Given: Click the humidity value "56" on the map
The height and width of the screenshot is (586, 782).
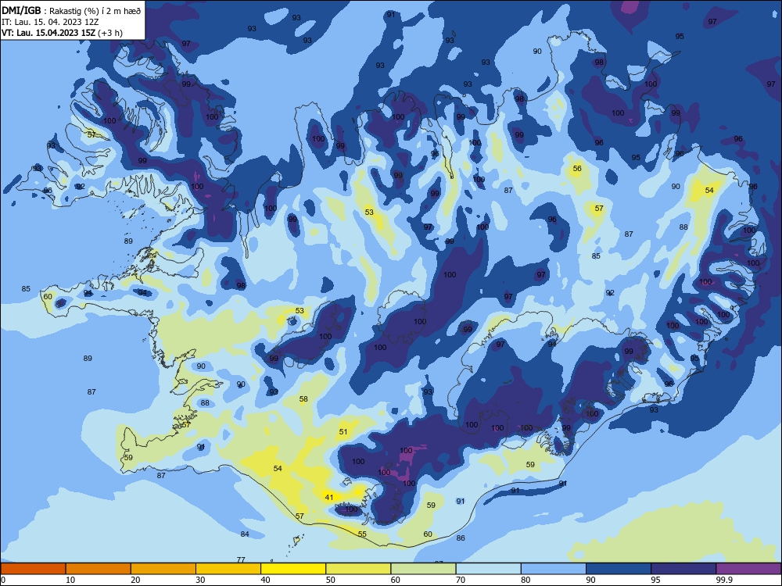Looking at the screenshot, I should 577,169.
